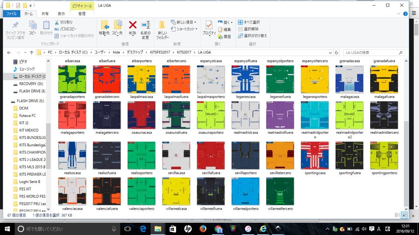Show hidden system tray icons
The height and width of the screenshot is (235, 419).
pyautogui.click(x=327, y=229)
